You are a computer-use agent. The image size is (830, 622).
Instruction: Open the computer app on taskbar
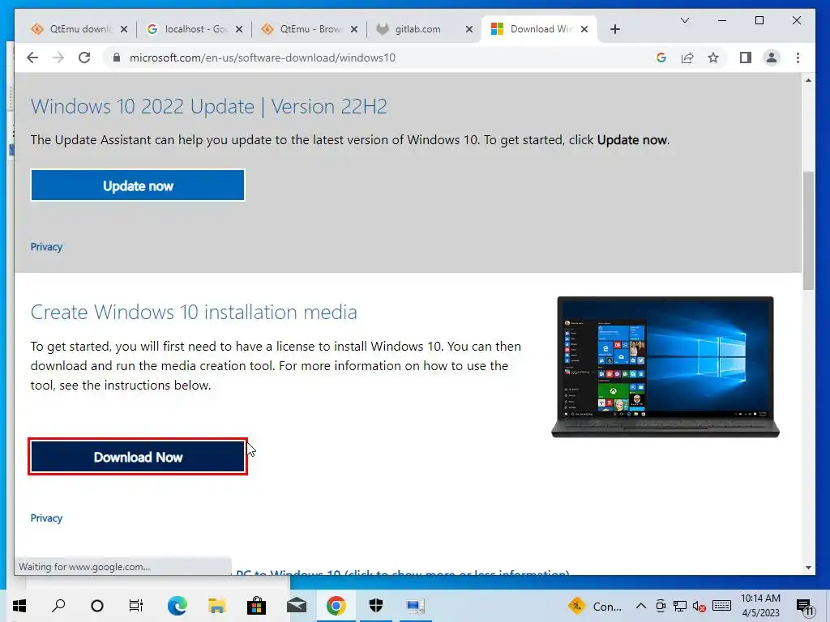(x=416, y=606)
